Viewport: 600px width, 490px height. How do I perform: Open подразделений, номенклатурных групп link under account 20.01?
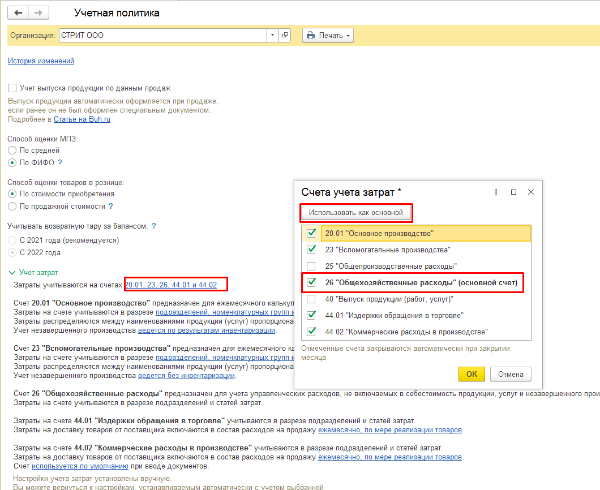pyautogui.click(x=225, y=312)
